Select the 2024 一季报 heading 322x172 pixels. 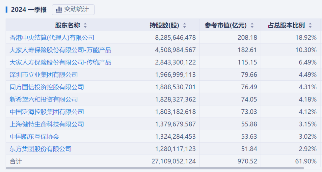[29, 10]
